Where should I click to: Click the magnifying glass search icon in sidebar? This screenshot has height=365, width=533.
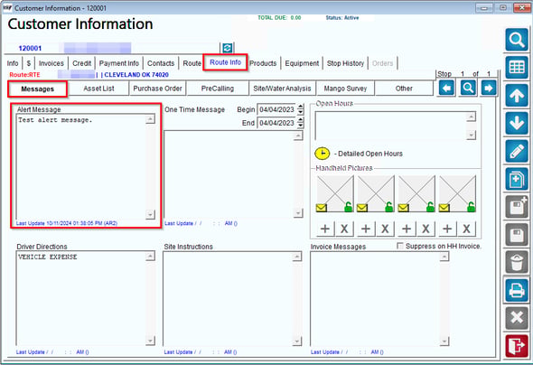pyautogui.click(x=517, y=40)
